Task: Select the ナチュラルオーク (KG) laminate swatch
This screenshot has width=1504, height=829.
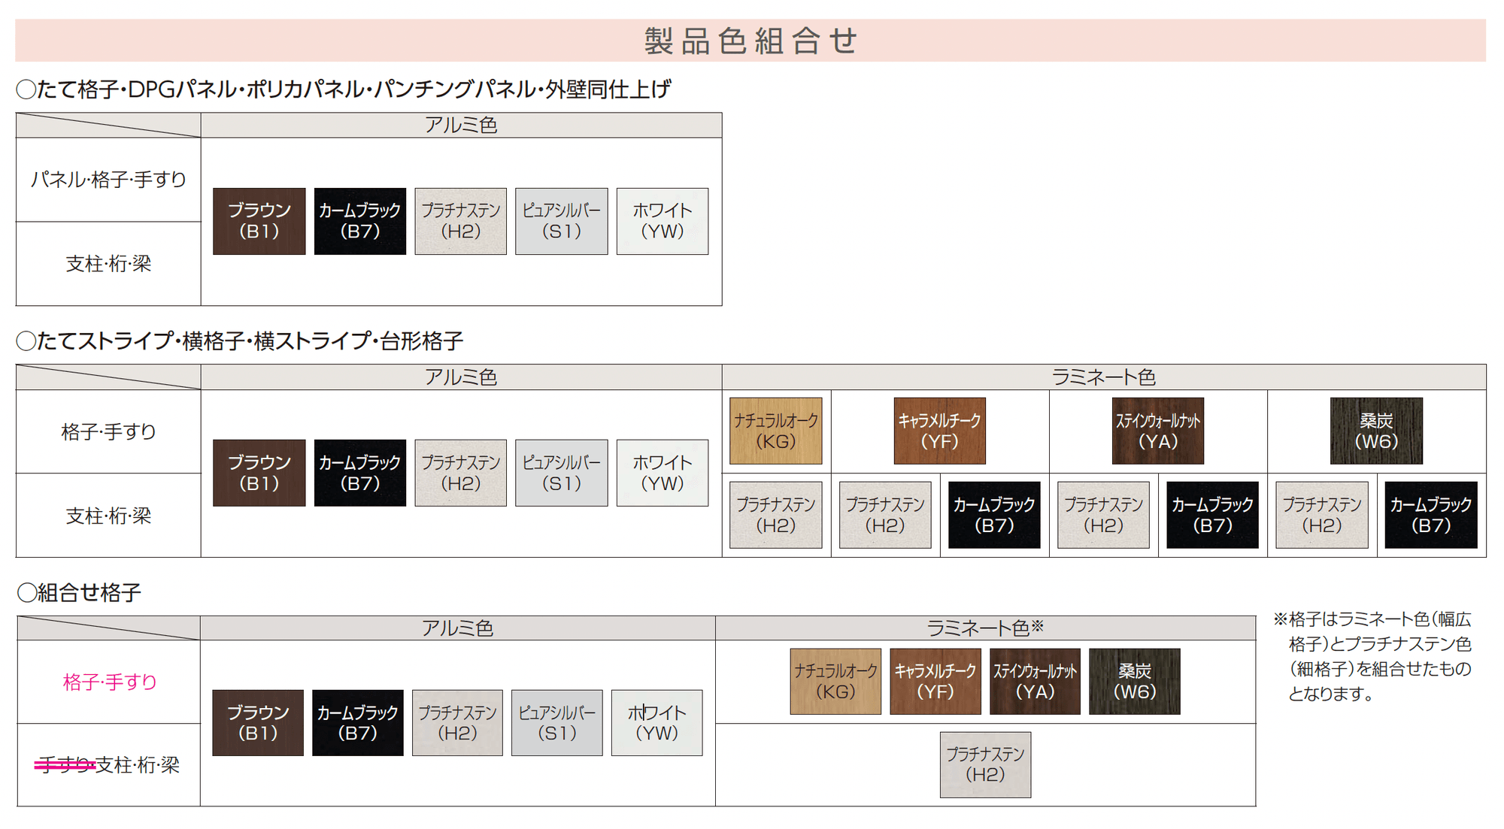Action: tap(776, 429)
